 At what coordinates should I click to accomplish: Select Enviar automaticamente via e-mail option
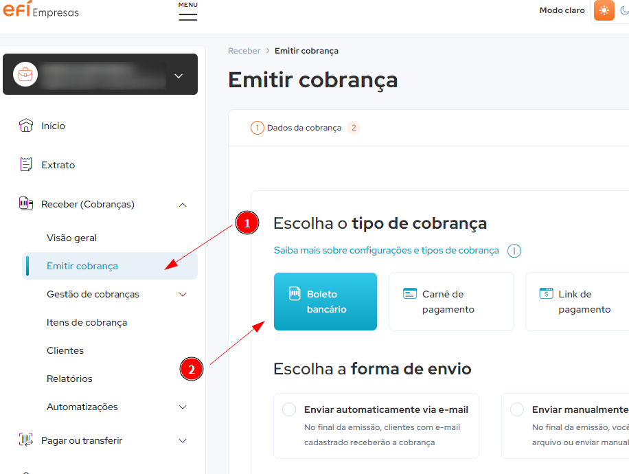[289, 409]
